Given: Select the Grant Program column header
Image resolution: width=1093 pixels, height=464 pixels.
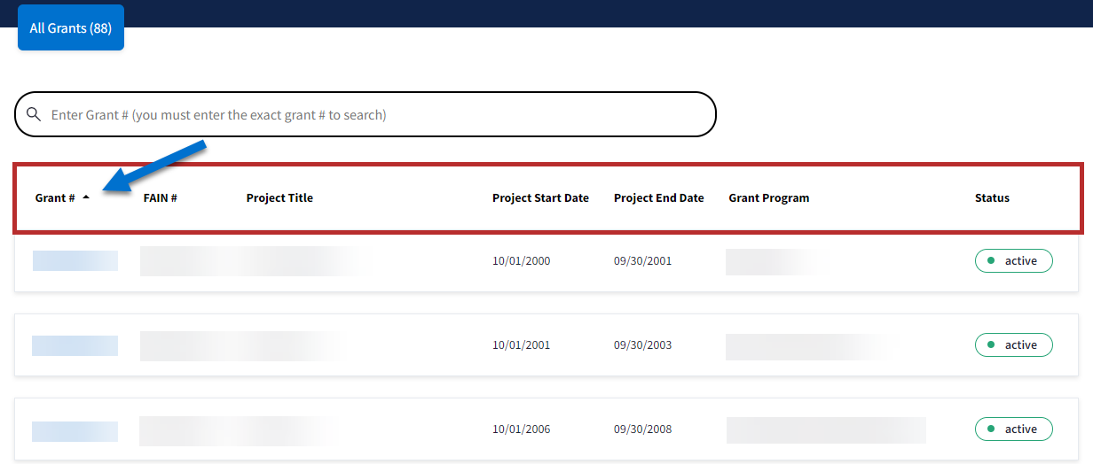Looking at the screenshot, I should 769,198.
